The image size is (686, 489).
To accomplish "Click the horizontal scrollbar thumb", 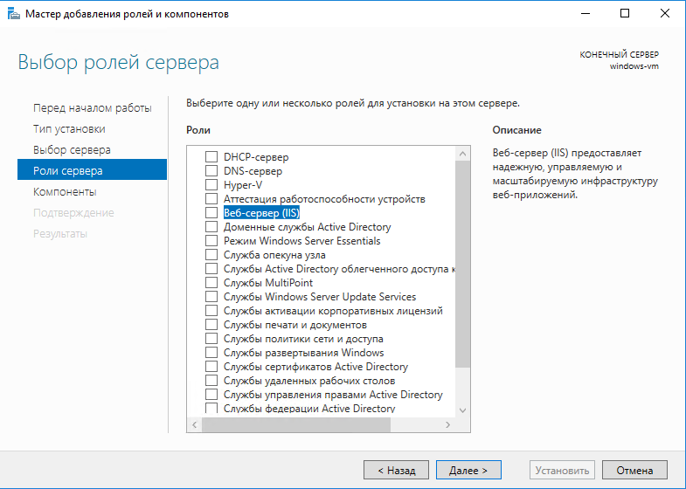I will point(296,424).
